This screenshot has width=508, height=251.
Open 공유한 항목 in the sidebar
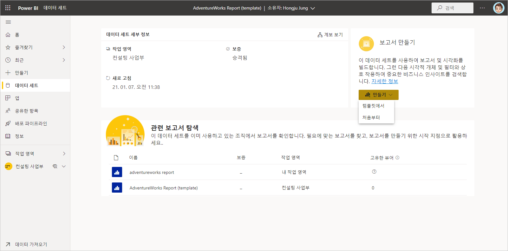[x=35, y=111]
